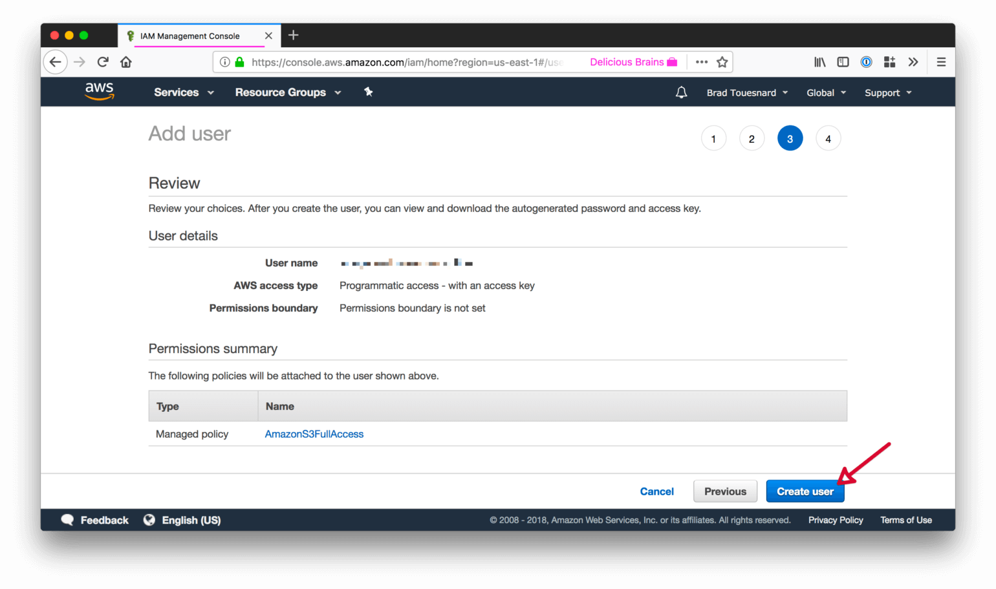The width and height of the screenshot is (996, 589).
Task: Open the Firefox hamburger menu
Action: coord(941,62)
